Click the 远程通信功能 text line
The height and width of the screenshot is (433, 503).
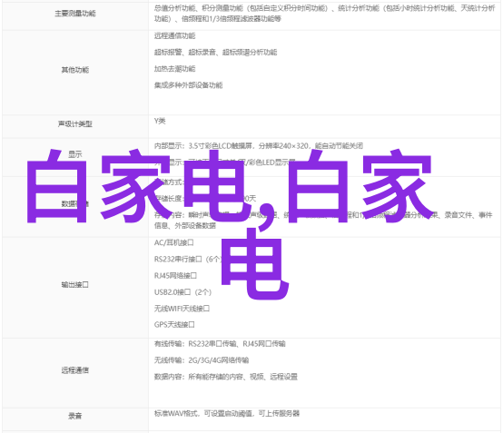point(175,36)
